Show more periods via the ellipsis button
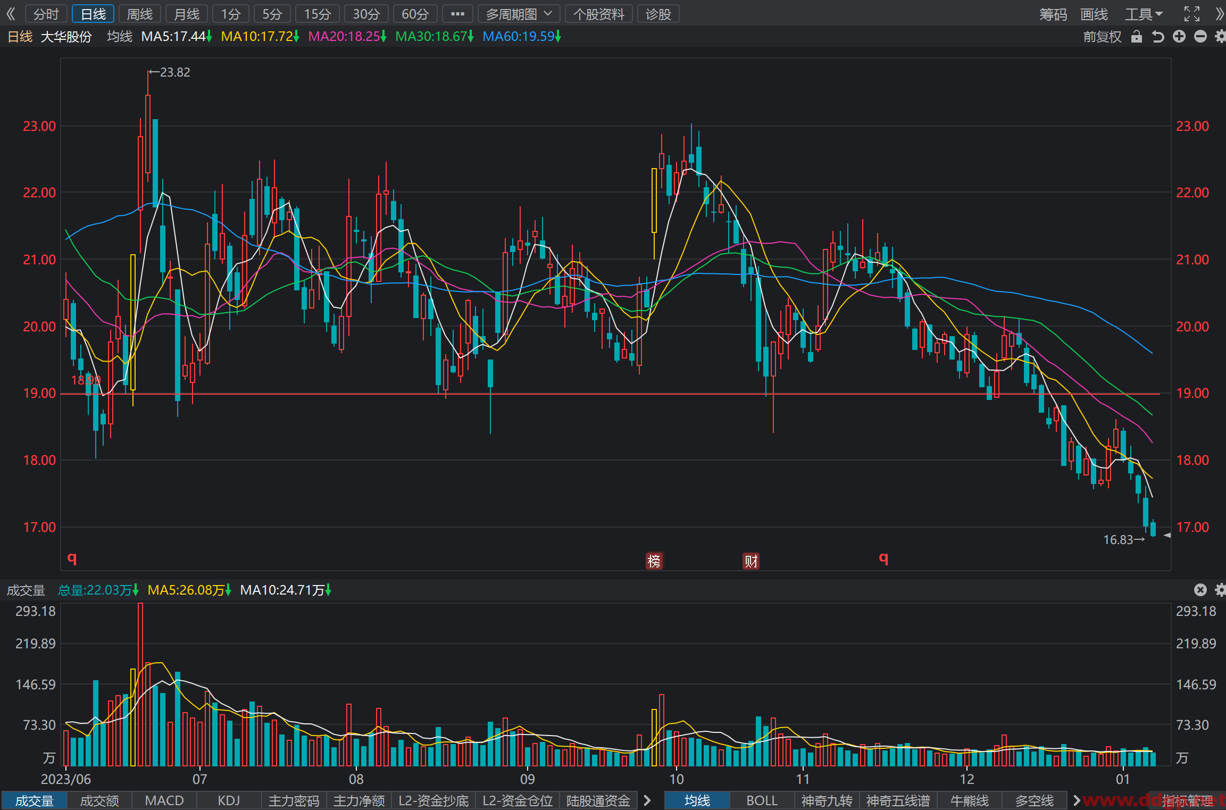 tap(457, 14)
